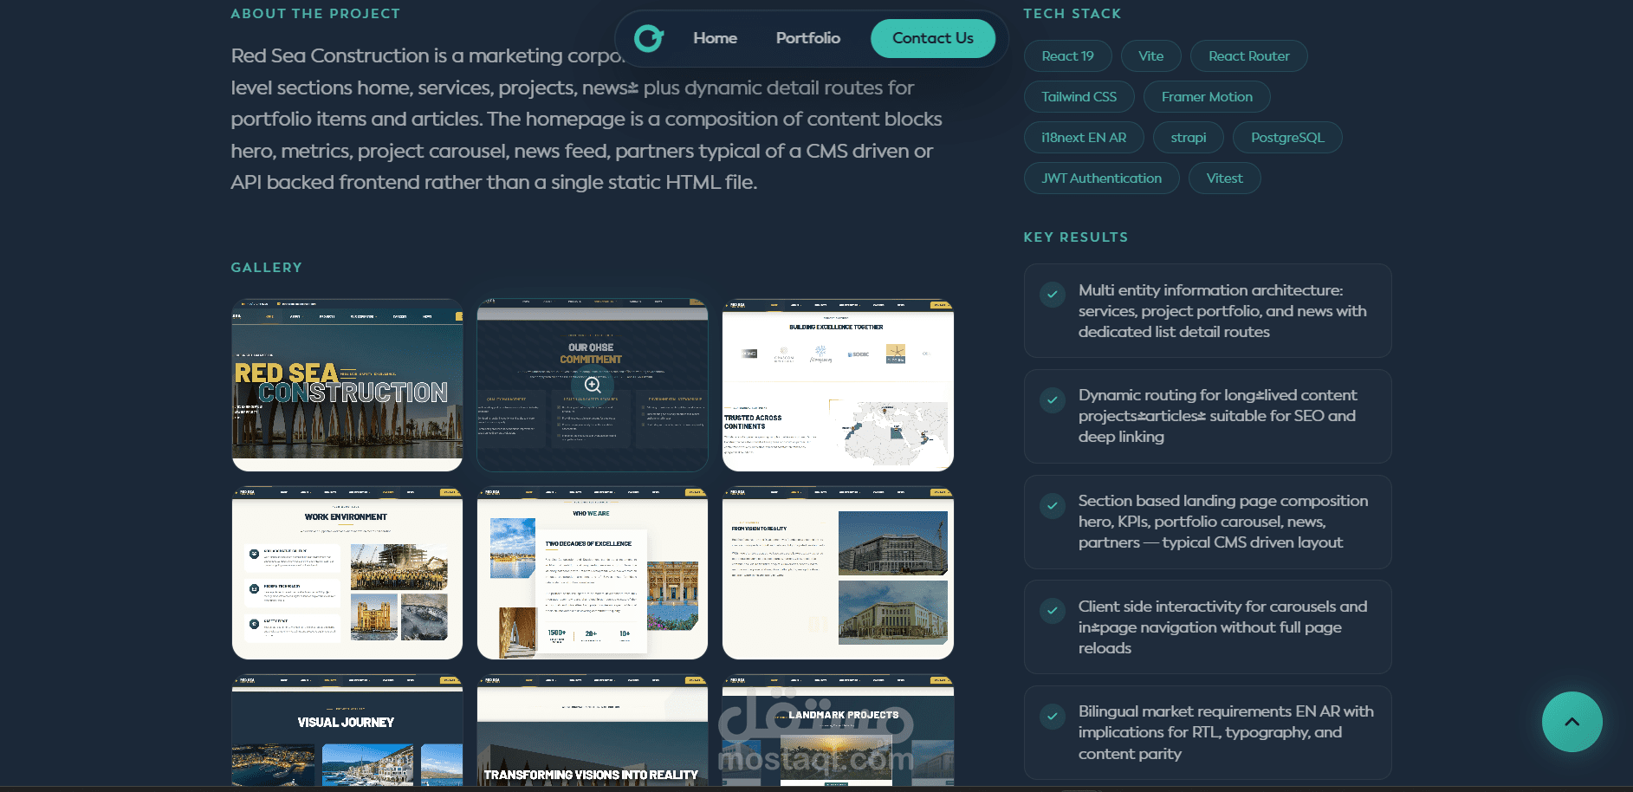
Task: Click the TECH STACK heading
Action: click(x=1072, y=14)
